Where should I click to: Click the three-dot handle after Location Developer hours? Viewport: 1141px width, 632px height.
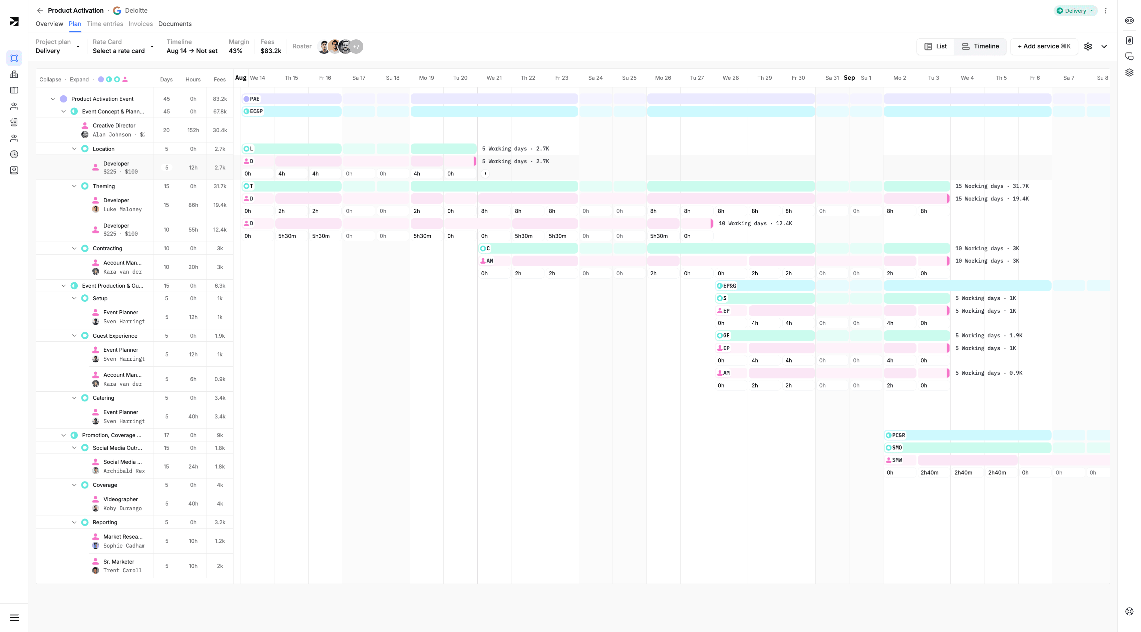485,174
